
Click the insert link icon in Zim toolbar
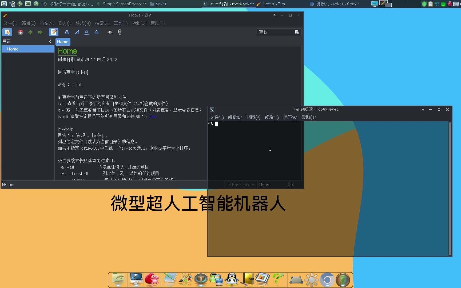(110, 32)
